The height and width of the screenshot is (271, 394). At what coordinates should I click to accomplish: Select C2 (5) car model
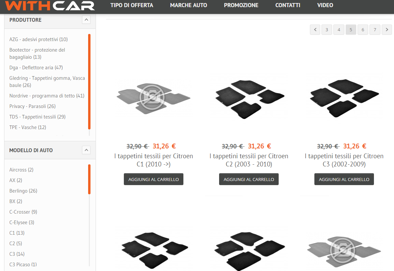tap(16, 243)
